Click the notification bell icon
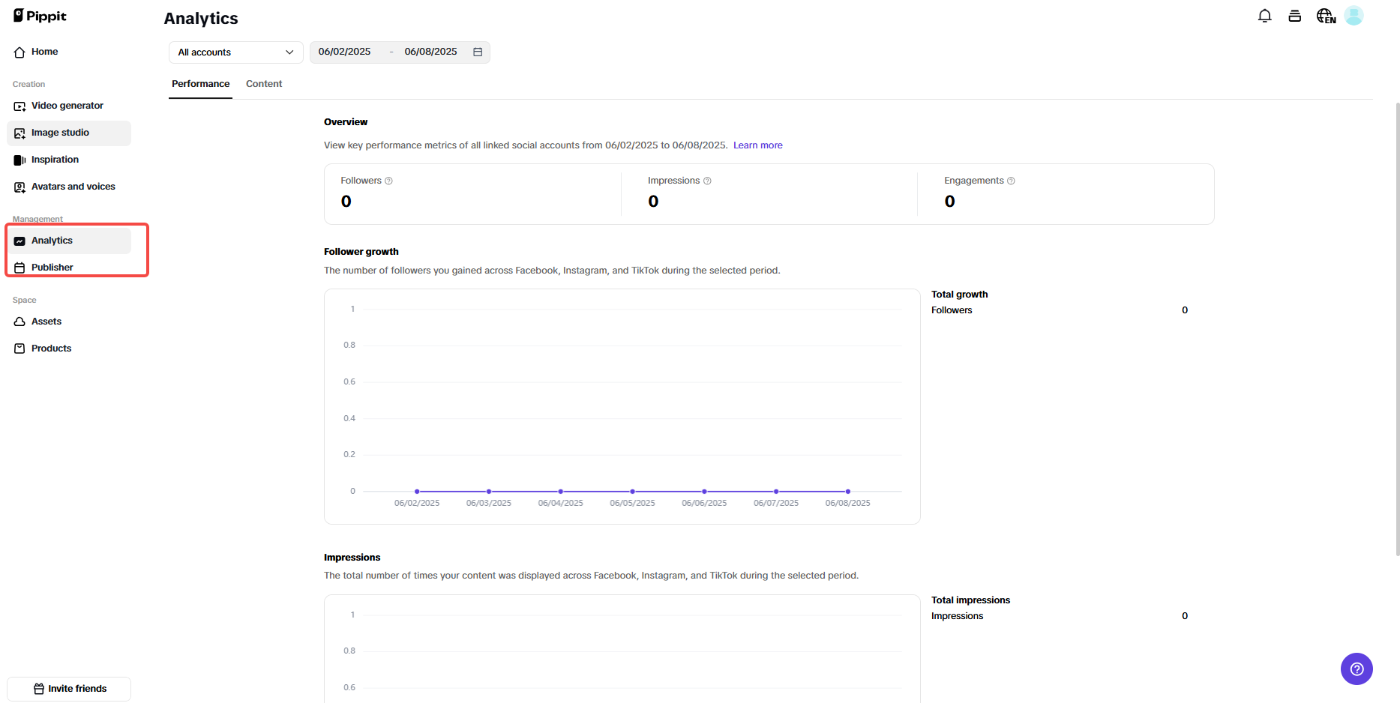The height and width of the screenshot is (703, 1400). tap(1264, 16)
